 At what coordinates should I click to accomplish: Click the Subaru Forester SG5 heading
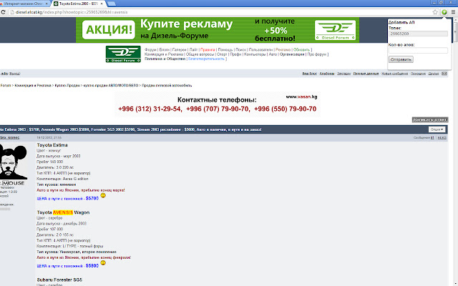[59, 280]
